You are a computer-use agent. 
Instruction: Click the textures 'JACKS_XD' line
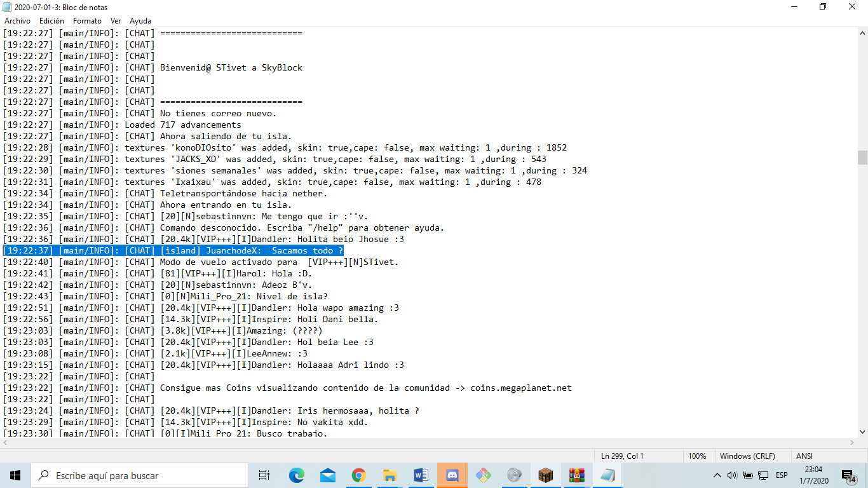tap(275, 159)
